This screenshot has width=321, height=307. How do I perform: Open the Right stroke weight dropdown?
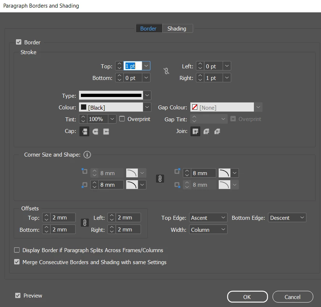[227, 78]
